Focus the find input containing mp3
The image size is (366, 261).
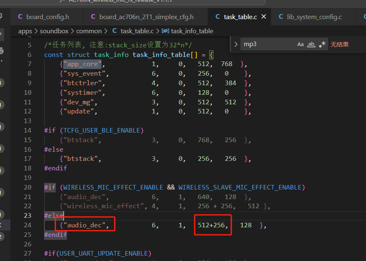267,44
